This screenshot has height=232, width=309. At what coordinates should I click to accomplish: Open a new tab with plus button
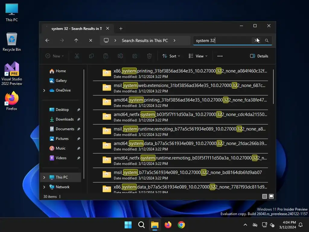coord(121,29)
